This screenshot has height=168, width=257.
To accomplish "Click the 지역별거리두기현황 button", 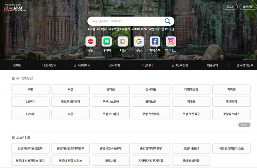I will pyautogui.click(x=151, y=161).
